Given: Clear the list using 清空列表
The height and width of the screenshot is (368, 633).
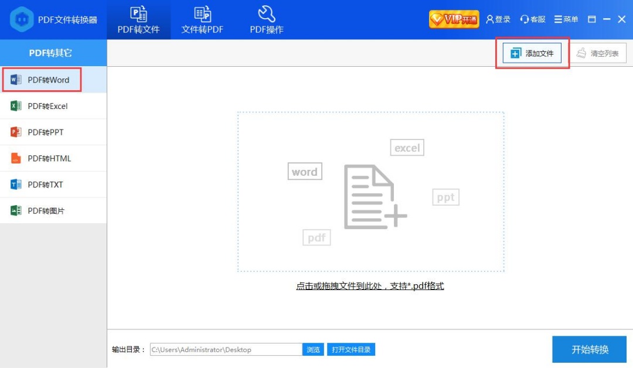Looking at the screenshot, I should click(598, 53).
